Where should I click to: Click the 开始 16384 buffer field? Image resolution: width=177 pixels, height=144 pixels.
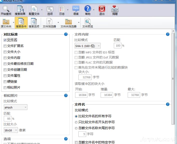(x=81, y=95)
